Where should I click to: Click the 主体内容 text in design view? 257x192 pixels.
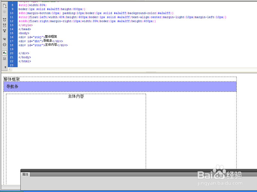[x=76, y=96]
